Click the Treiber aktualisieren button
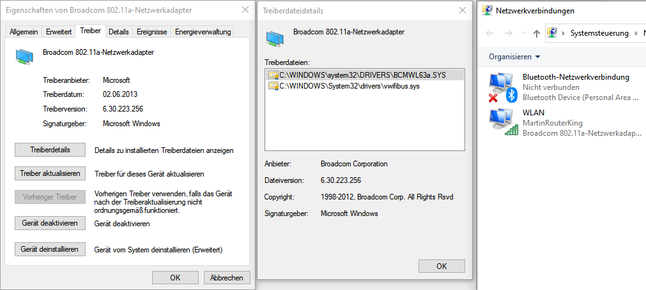The height and width of the screenshot is (290, 646). click(50, 173)
